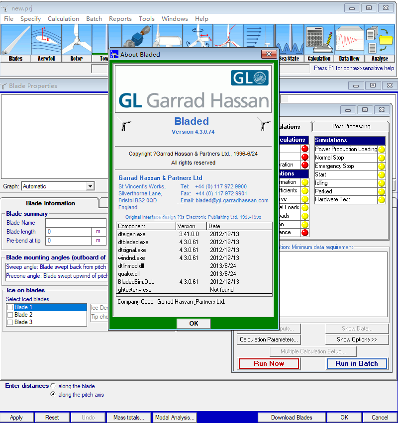Open the Calculation menu

pos(63,19)
